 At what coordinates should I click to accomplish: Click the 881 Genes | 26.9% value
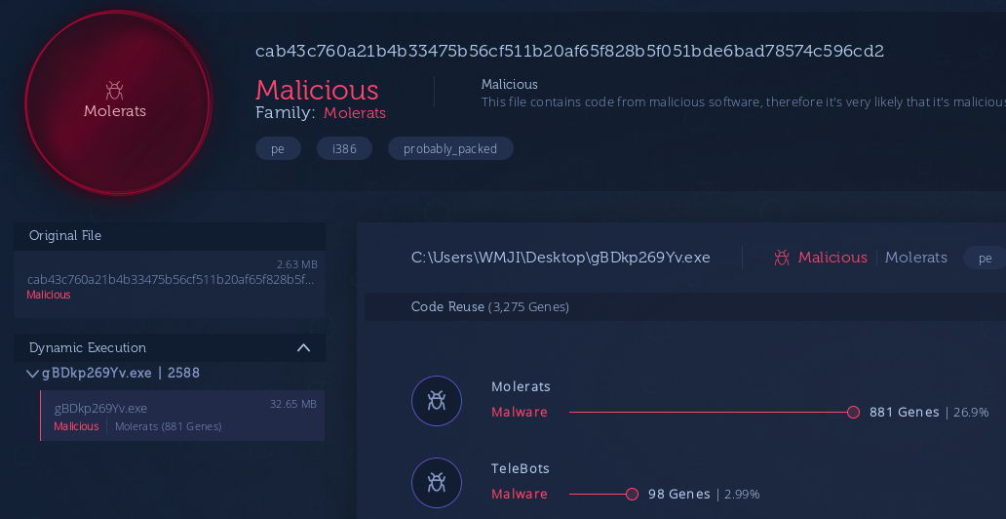click(929, 413)
